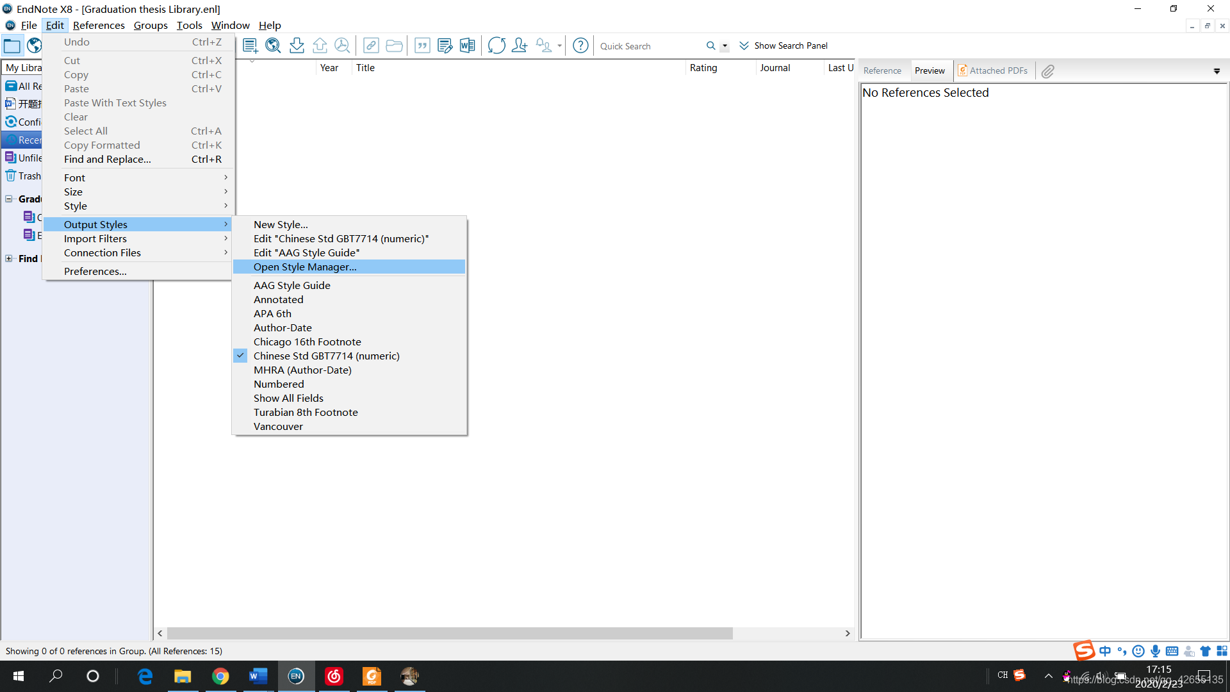Click the Return to Word Processor icon
This screenshot has height=692, width=1230.
pyautogui.click(x=468, y=45)
